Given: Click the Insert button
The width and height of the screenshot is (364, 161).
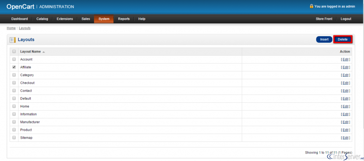Looking at the screenshot, I should pos(324,39).
